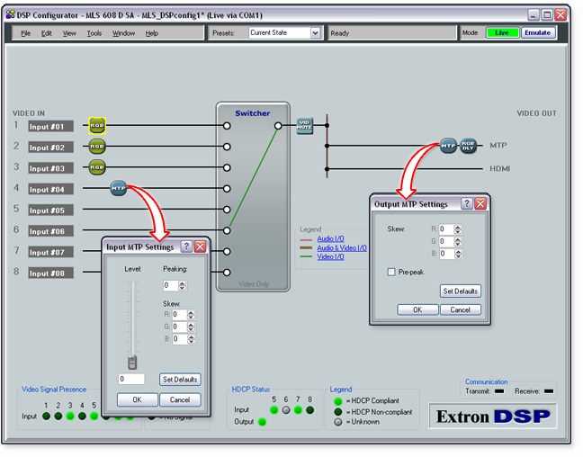The image size is (583, 457).
Task: Click Cancel in Input MTP Settings
Action: pos(180,399)
